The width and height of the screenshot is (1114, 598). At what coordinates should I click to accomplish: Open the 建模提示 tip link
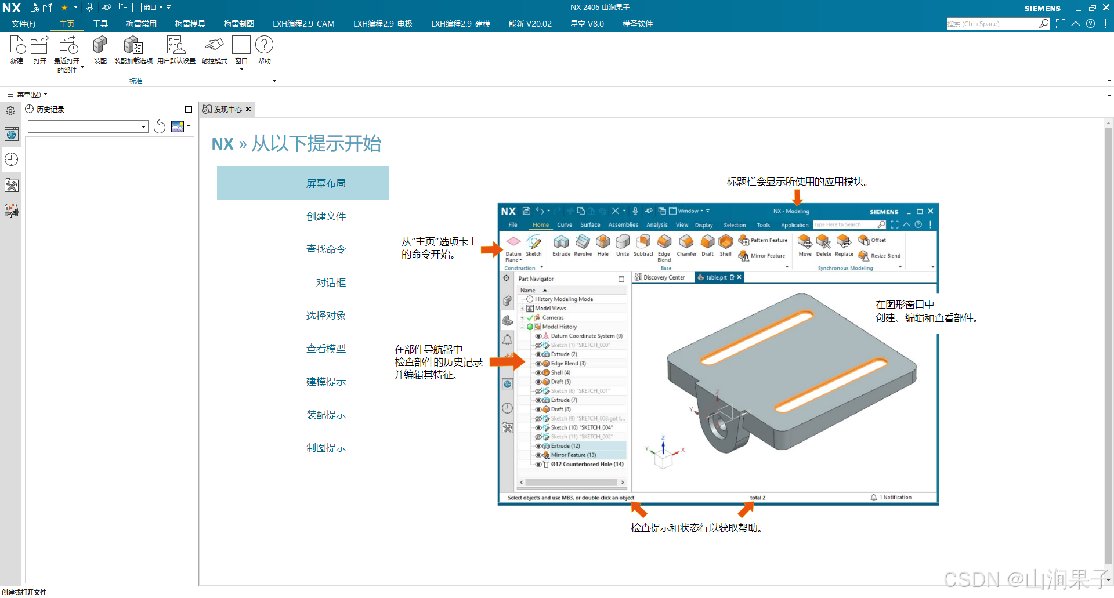click(x=326, y=382)
